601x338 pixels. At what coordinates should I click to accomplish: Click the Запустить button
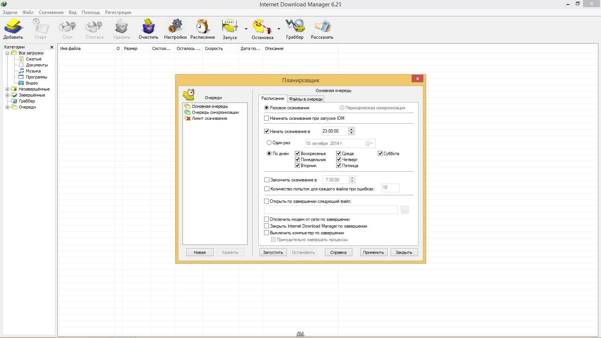pos(273,252)
